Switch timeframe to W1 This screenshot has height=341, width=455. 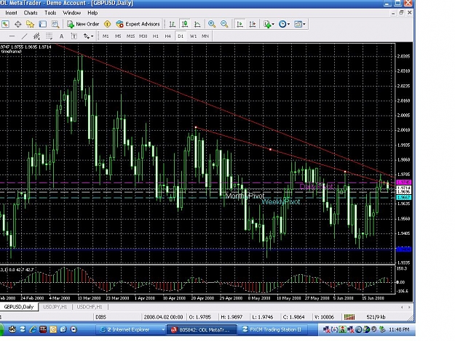[193, 36]
